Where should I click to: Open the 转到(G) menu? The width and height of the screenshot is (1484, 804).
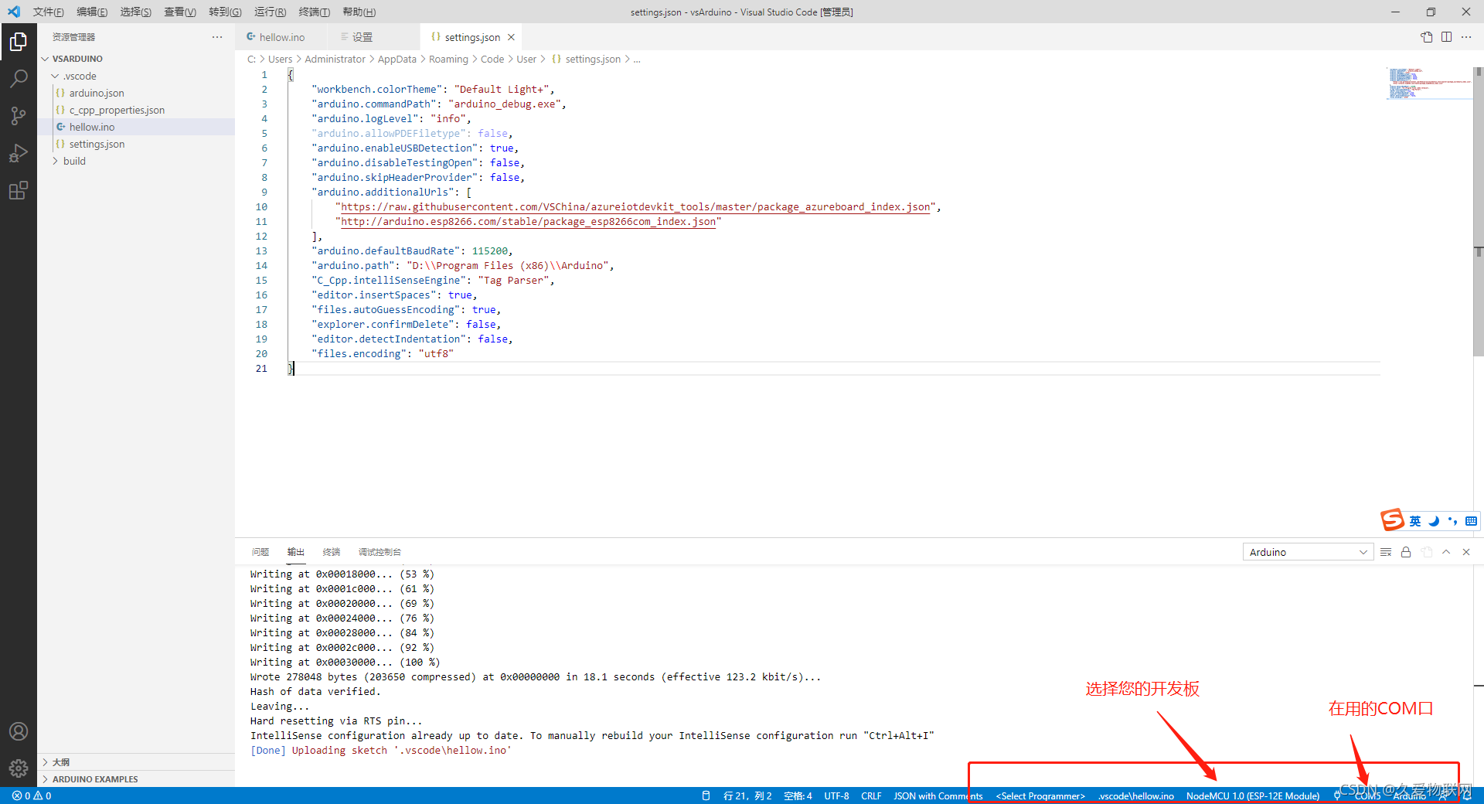coord(225,12)
